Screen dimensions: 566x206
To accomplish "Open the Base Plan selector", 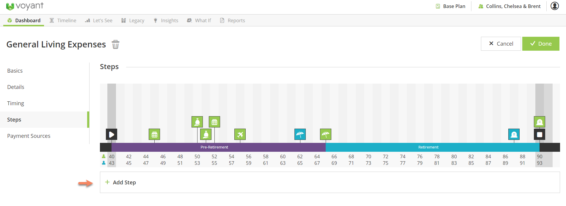I will (x=451, y=6).
